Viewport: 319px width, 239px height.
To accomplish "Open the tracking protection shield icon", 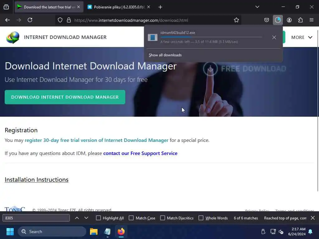I will pos(60,20).
